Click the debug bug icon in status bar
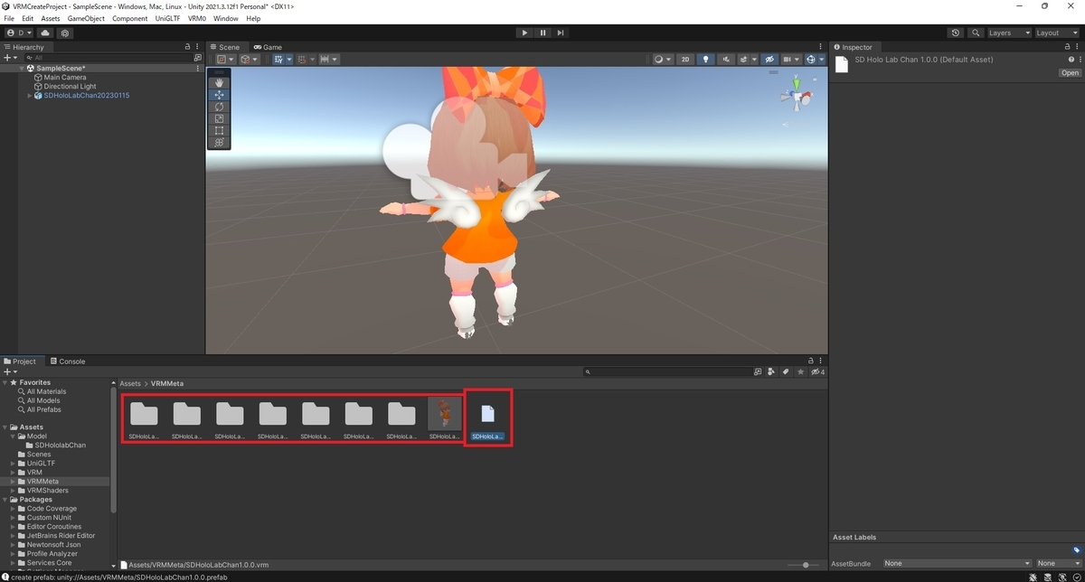1085x582 pixels. click(x=1033, y=577)
